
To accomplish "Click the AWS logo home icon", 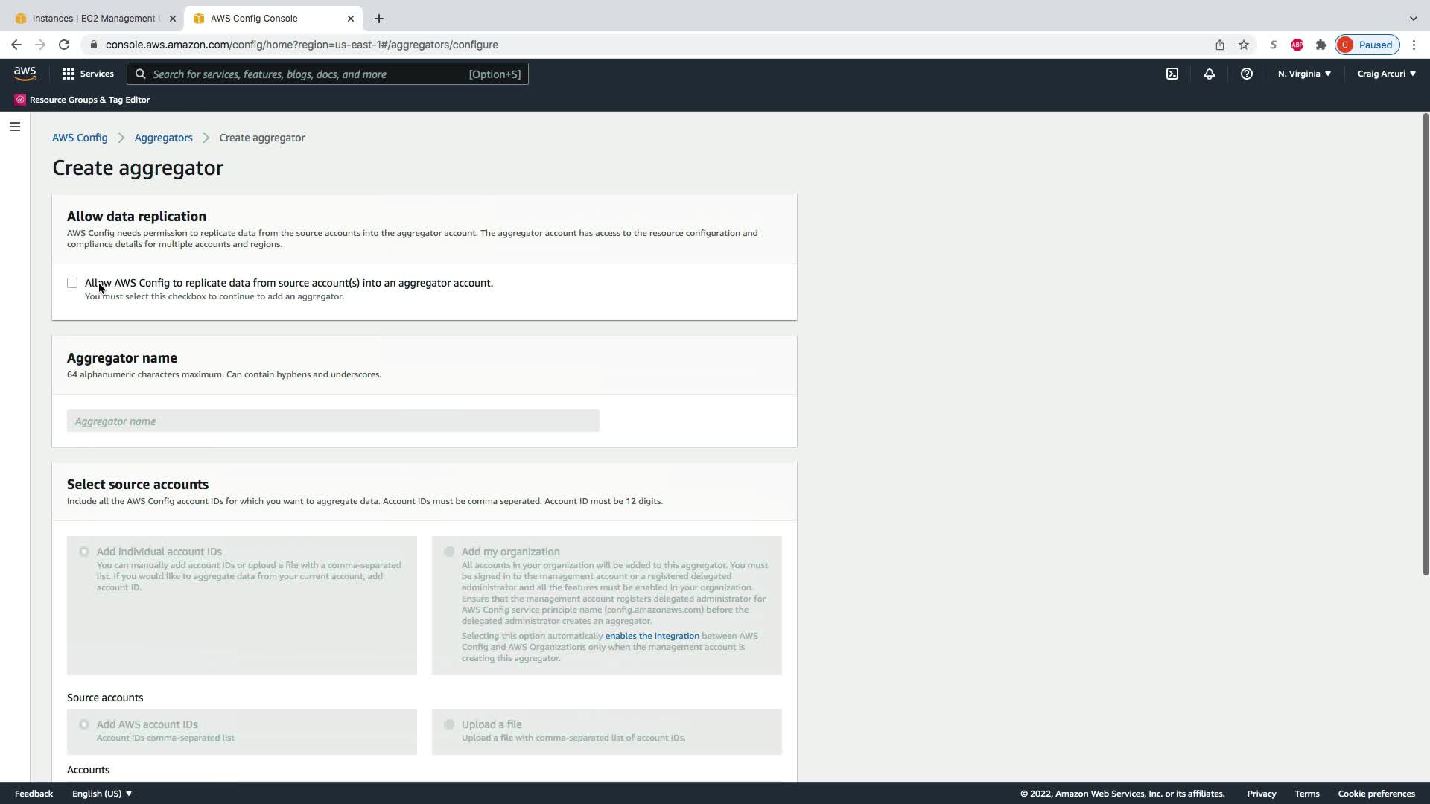I will (x=25, y=74).
